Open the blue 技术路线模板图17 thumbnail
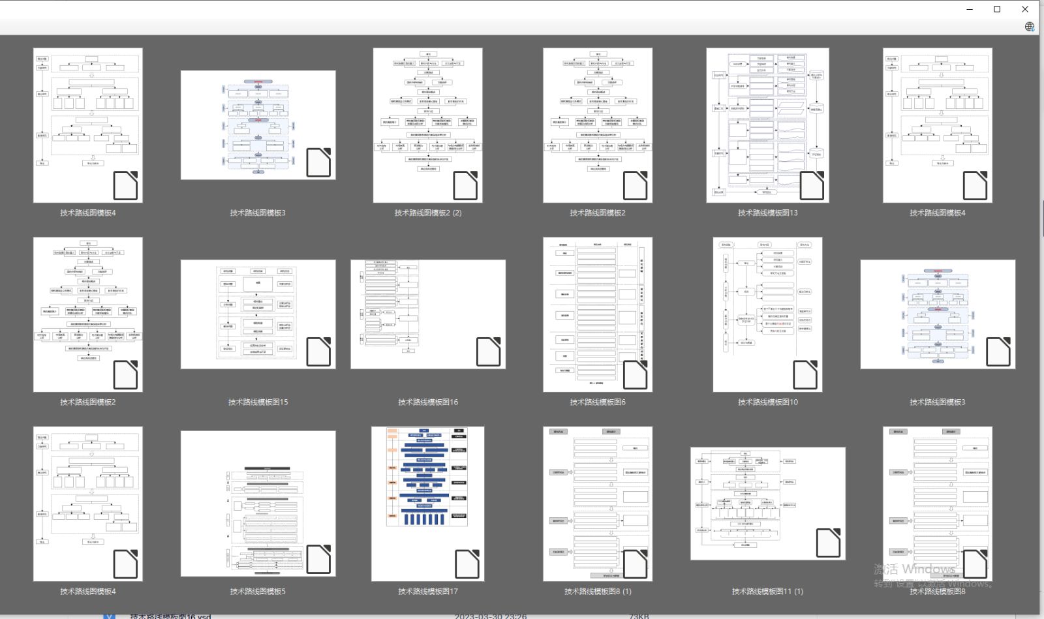This screenshot has width=1044, height=619. (428, 504)
